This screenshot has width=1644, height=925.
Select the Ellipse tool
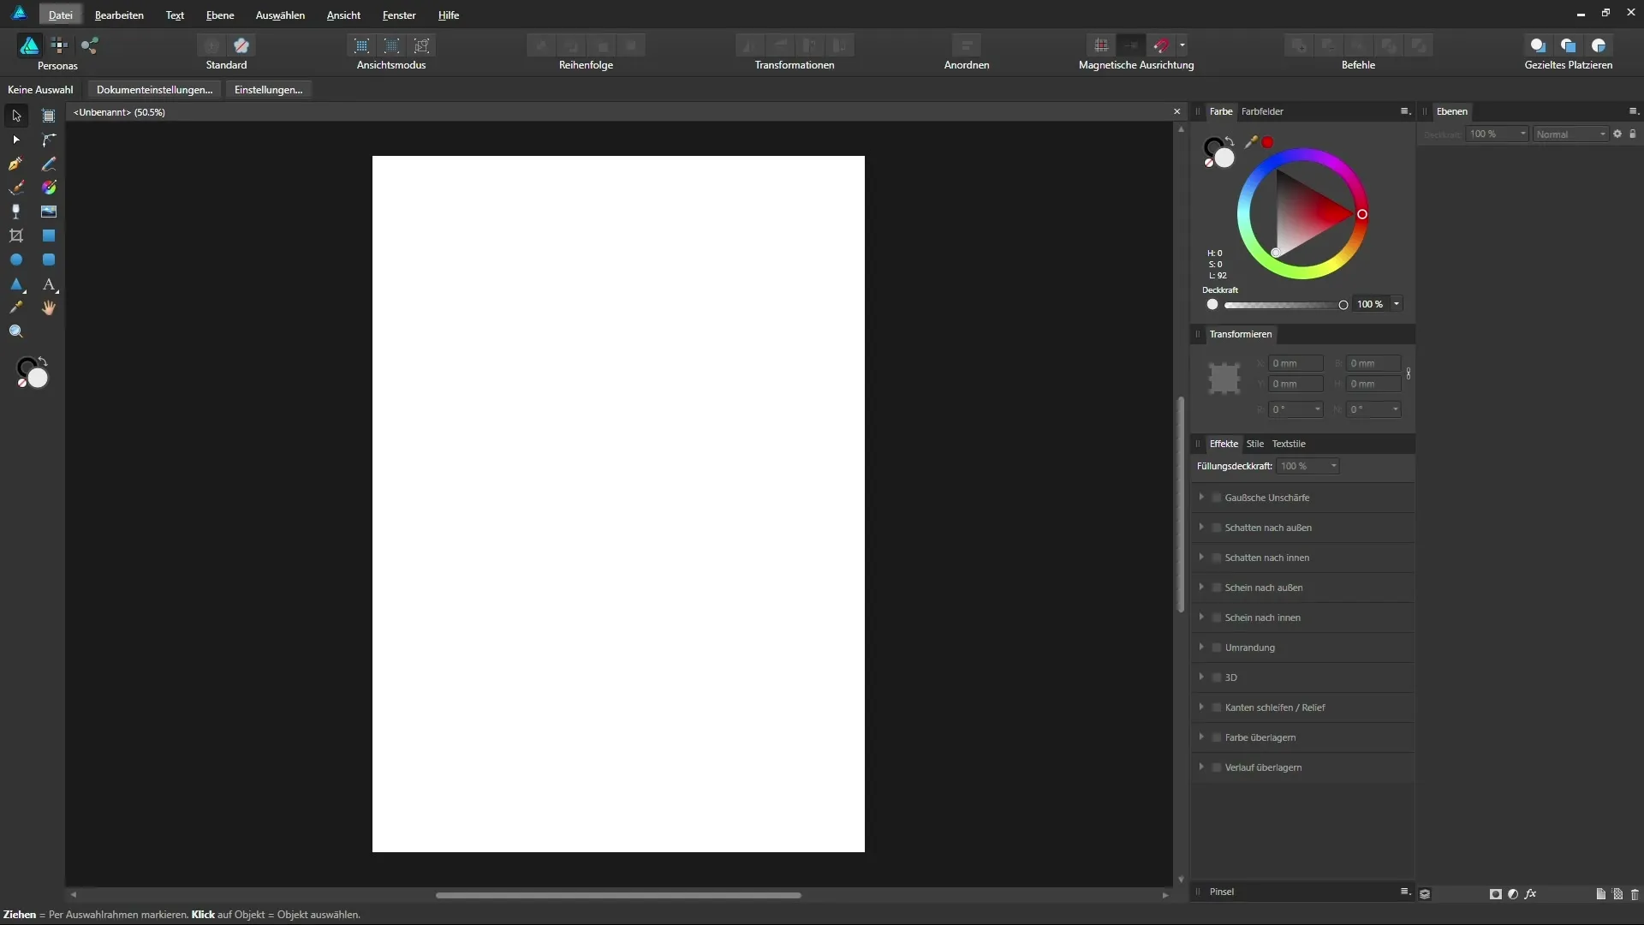click(16, 260)
